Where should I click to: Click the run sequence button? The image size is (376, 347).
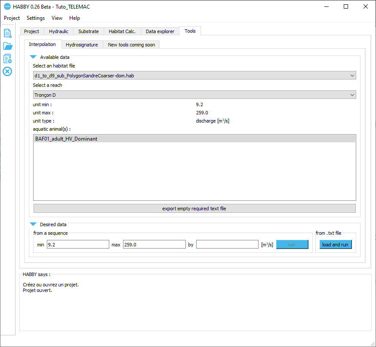(x=292, y=245)
